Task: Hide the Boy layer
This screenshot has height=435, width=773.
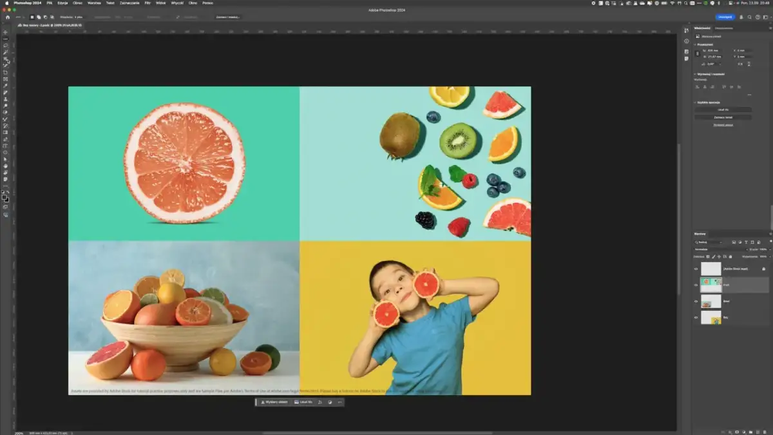Action: coord(696,317)
